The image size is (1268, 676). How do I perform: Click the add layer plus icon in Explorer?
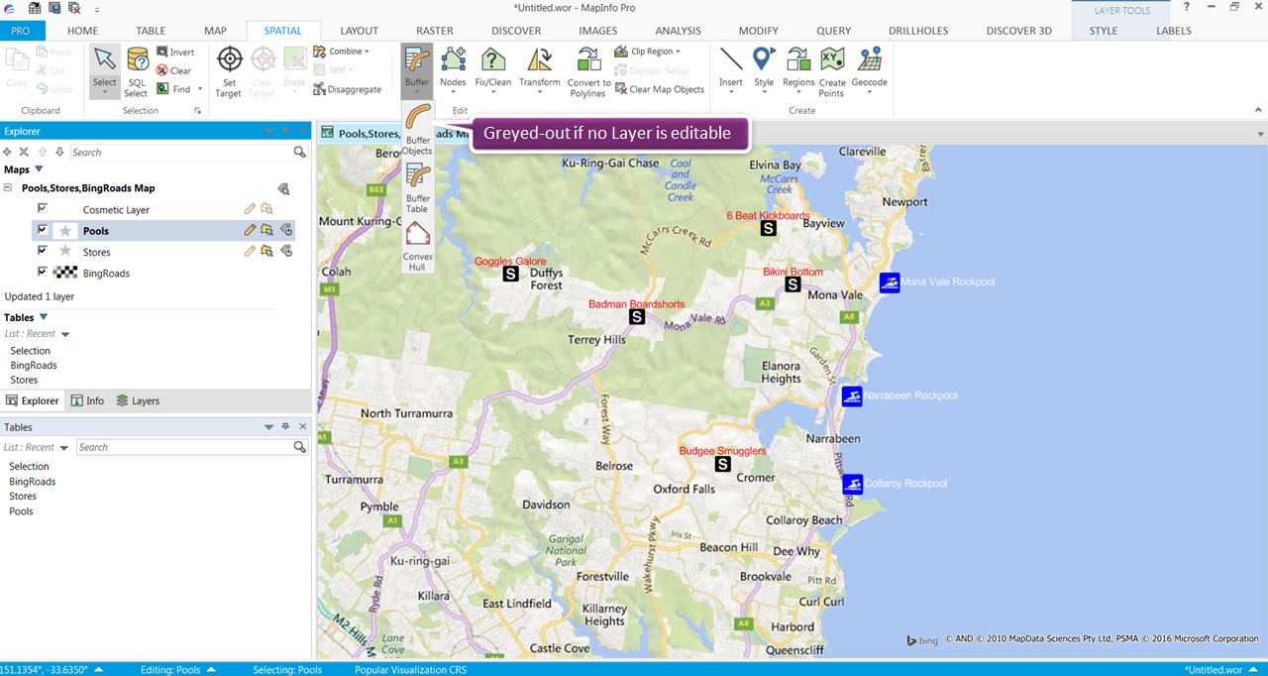pyautogui.click(x=8, y=152)
